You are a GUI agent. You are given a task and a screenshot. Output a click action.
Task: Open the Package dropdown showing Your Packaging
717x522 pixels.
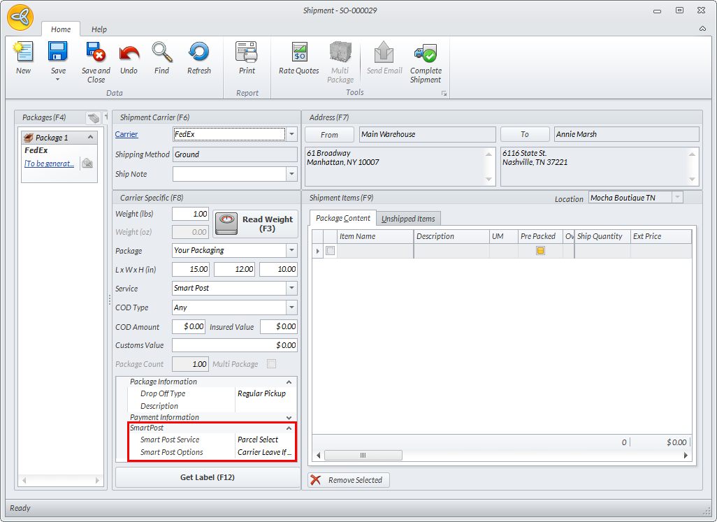point(291,250)
